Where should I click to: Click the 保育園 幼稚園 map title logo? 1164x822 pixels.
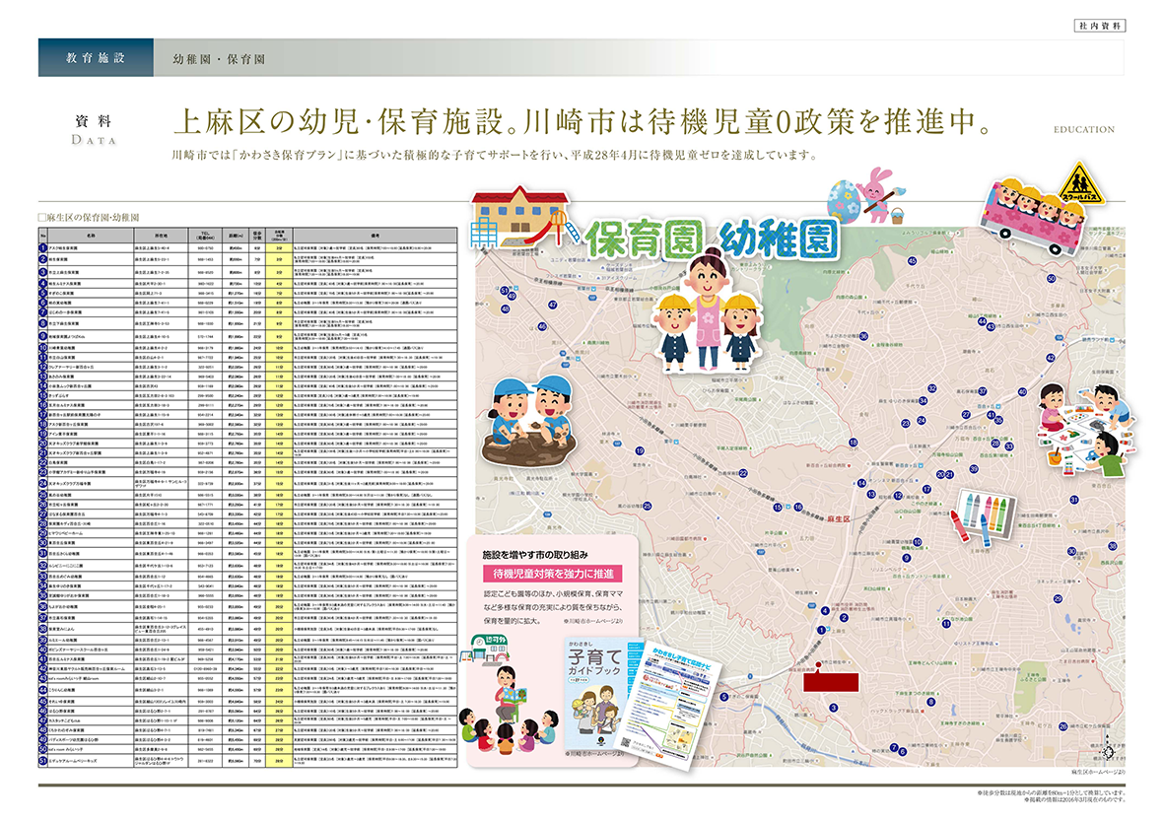[712, 239]
